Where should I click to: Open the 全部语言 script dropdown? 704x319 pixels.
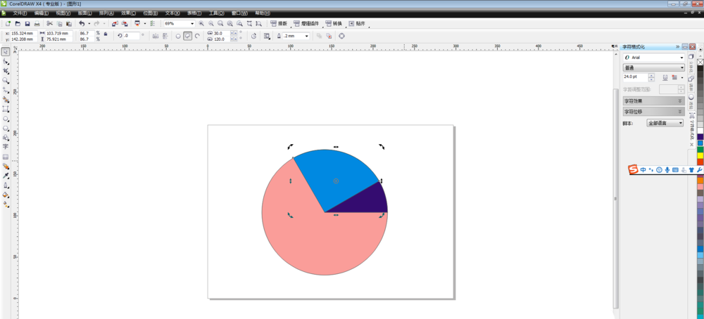tap(681, 123)
